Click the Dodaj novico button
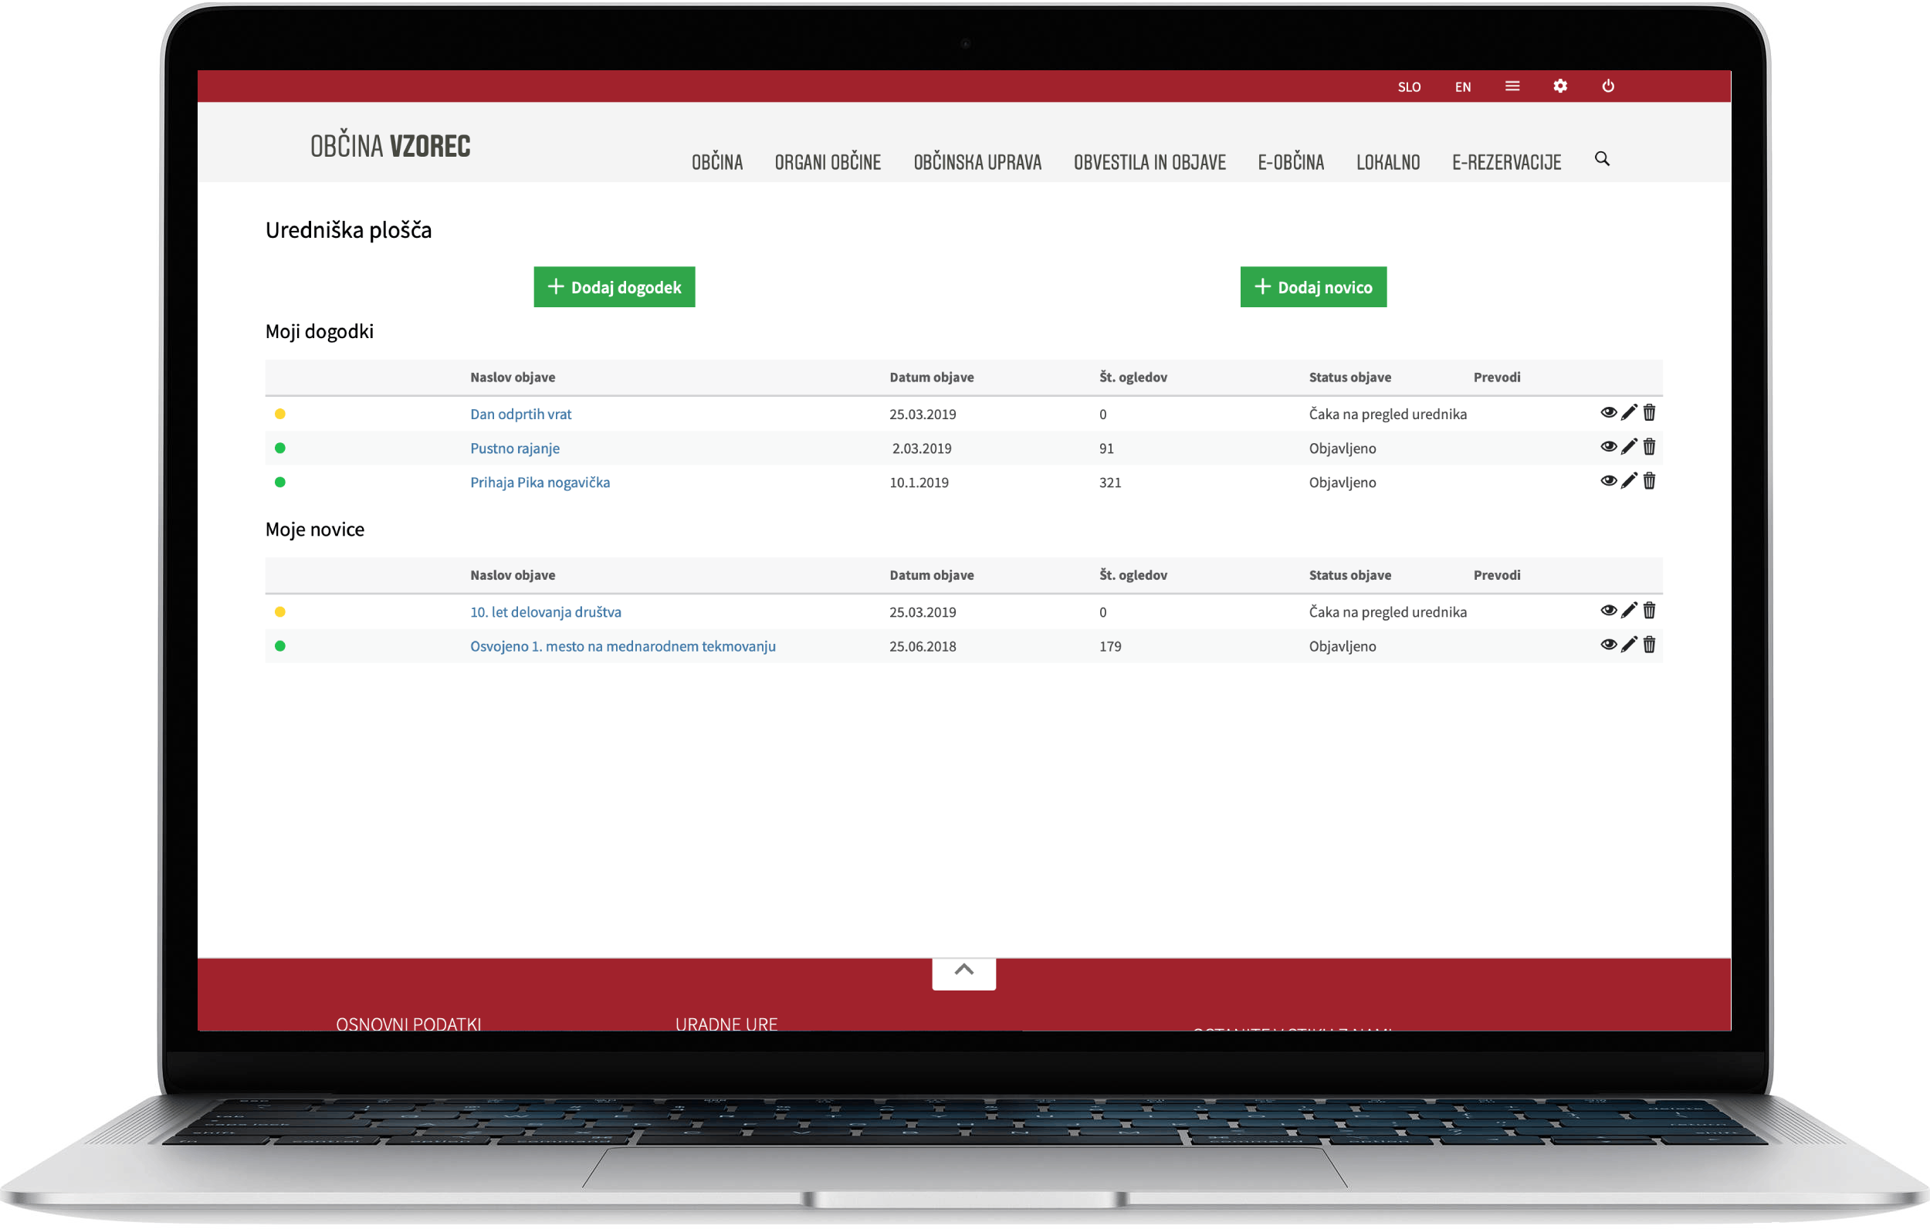Viewport: 1930px width, 1229px height. [1313, 287]
